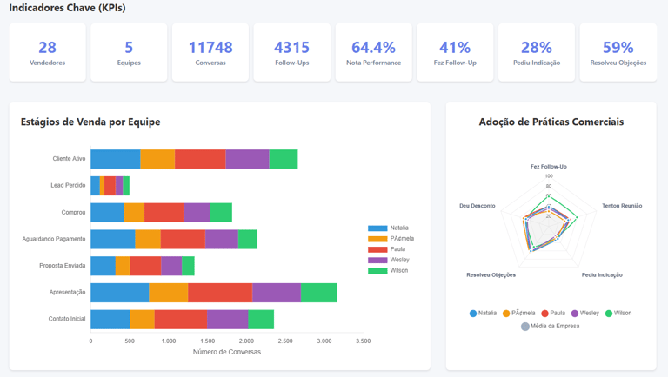Click Natalia blue segment of Apresentação bar
Screen dimensions: 668x377
pos(120,293)
